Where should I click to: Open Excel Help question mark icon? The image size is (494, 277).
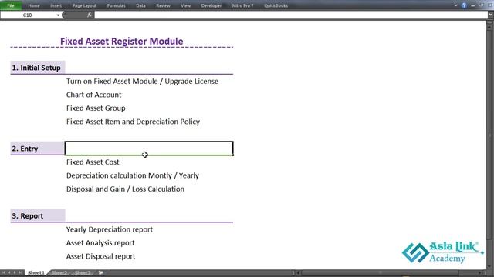click(464, 5)
